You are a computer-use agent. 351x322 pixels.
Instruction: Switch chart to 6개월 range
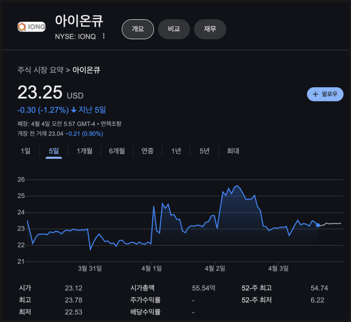(117, 151)
